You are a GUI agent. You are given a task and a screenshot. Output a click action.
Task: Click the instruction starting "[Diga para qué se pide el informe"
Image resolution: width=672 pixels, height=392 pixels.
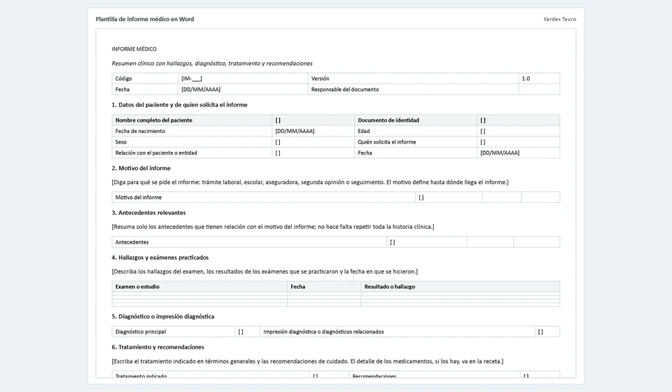310,182
